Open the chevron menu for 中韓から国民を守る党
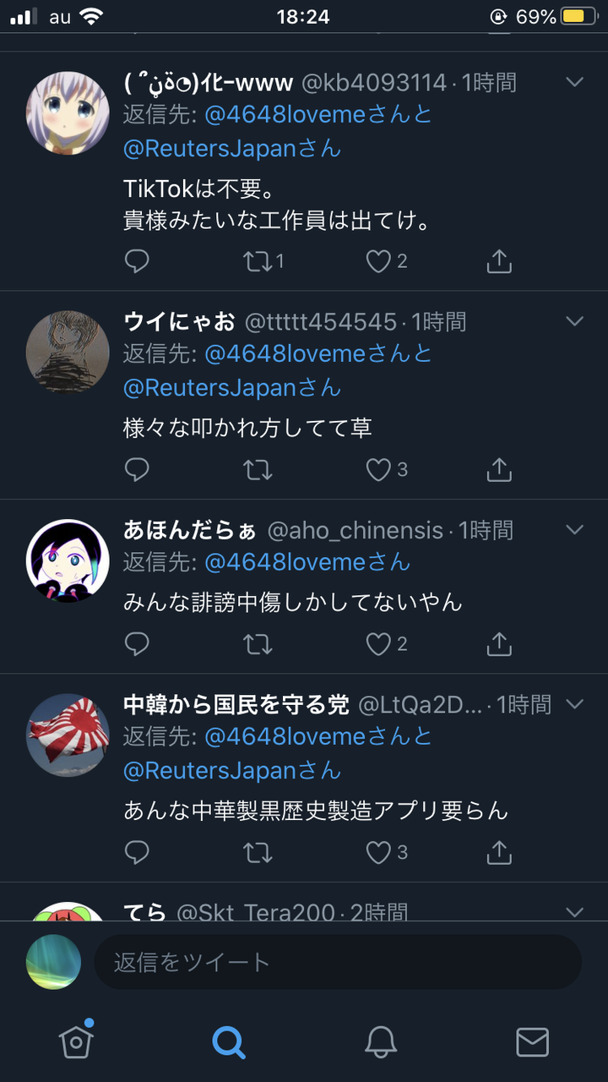The width and height of the screenshot is (608, 1082). click(x=574, y=704)
